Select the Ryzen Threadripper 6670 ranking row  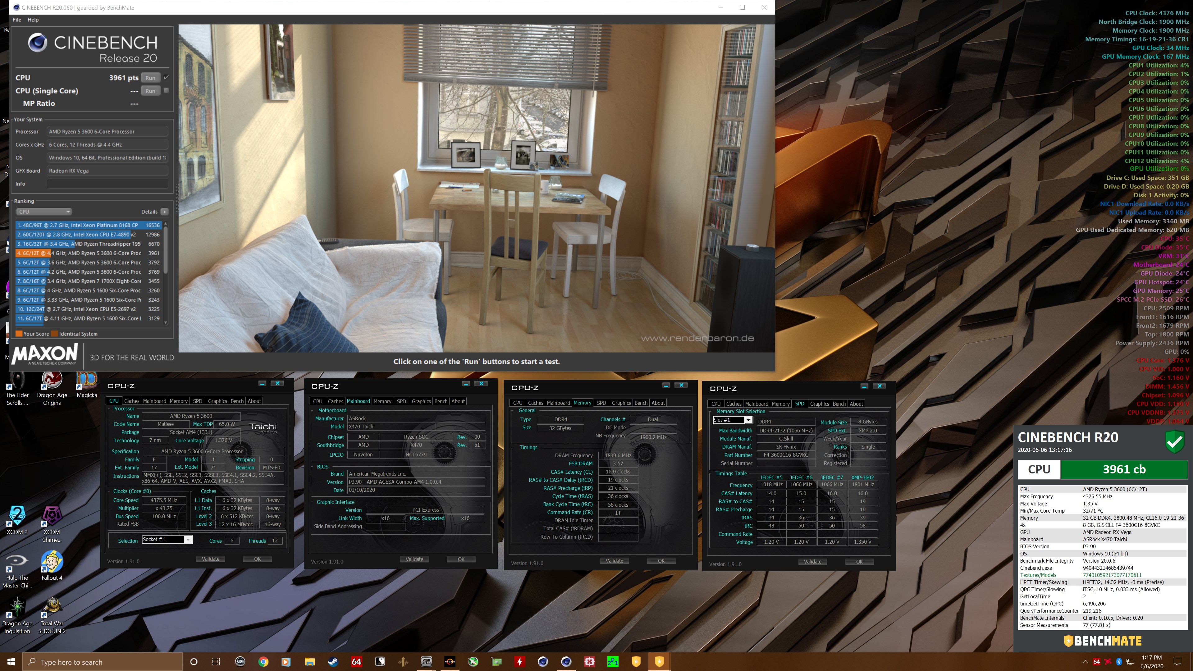coord(89,244)
